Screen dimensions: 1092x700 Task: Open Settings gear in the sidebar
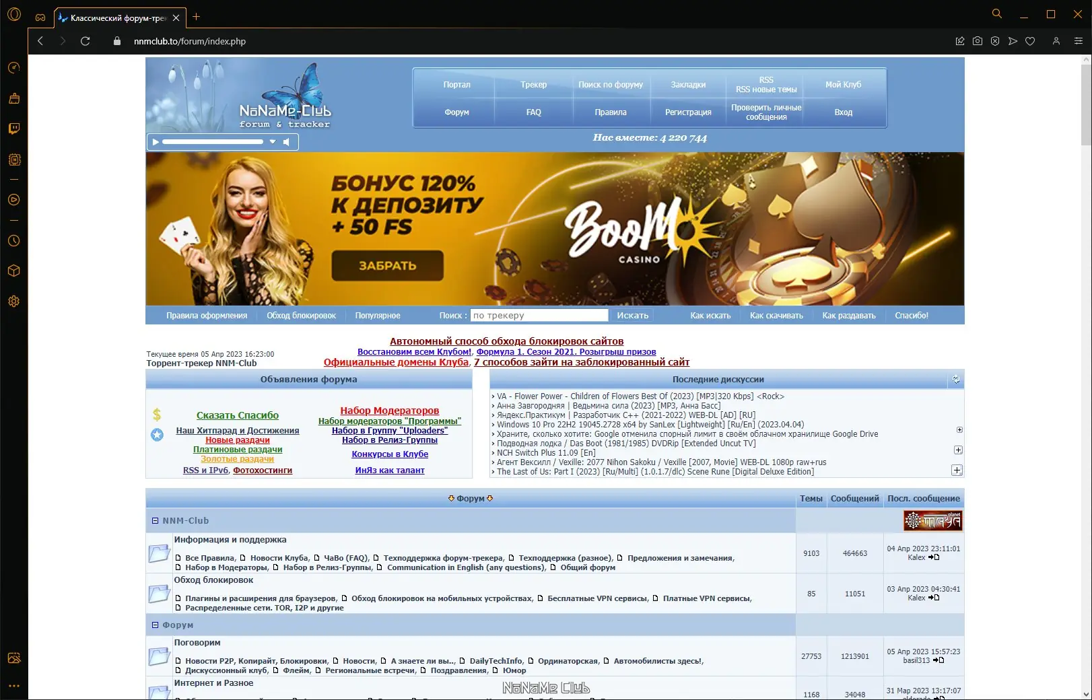tap(14, 302)
